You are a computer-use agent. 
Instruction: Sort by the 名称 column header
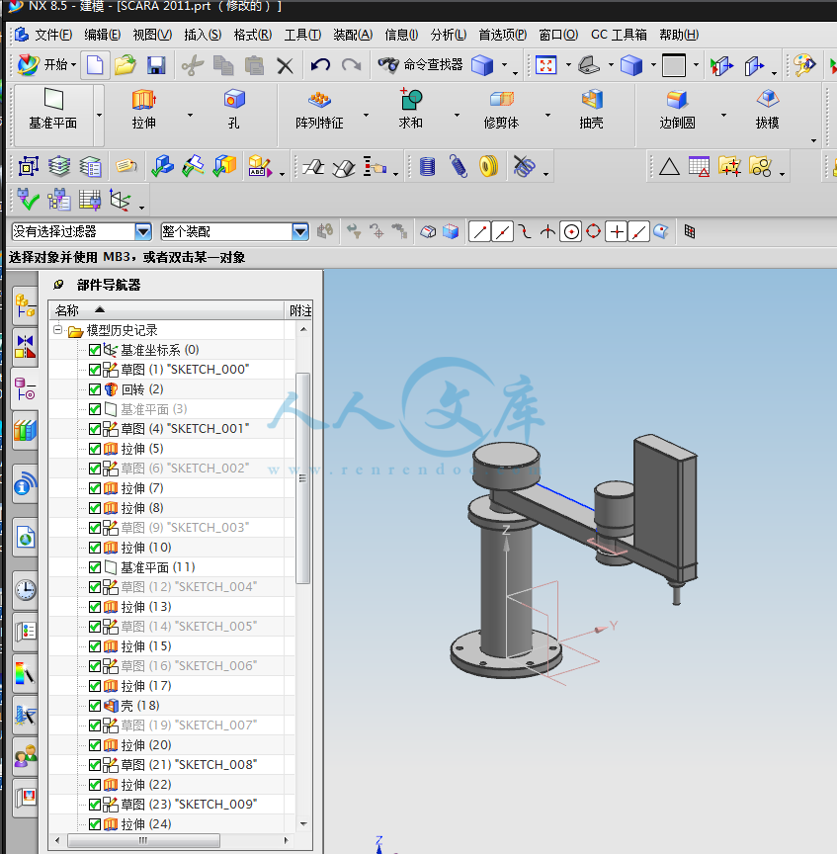(x=168, y=310)
